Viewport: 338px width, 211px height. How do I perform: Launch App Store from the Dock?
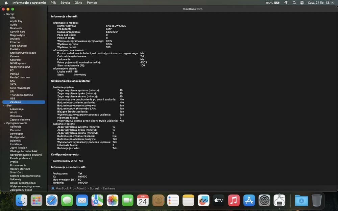(x=249, y=201)
